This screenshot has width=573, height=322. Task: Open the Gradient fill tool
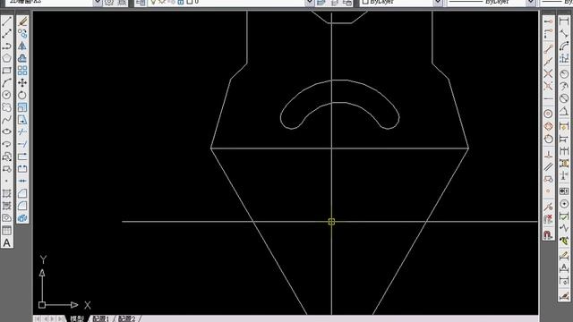pos(6,206)
